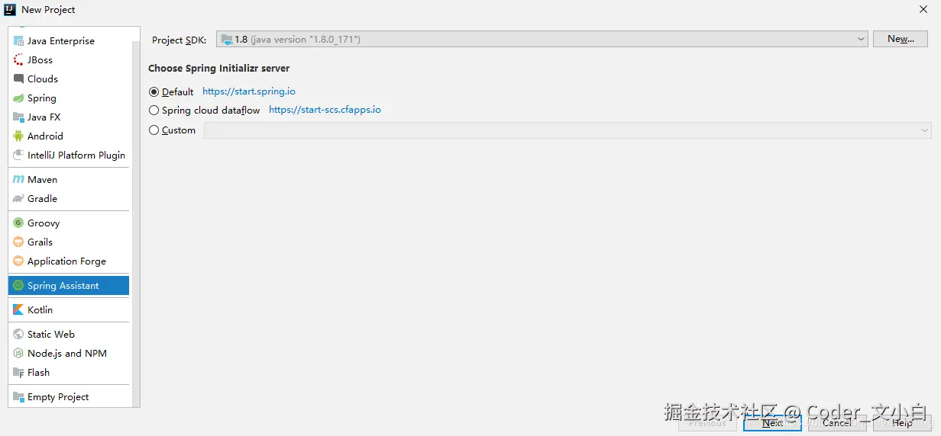The height and width of the screenshot is (436, 941).
Task: Click the Grails icon
Action: pyautogui.click(x=18, y=242)
